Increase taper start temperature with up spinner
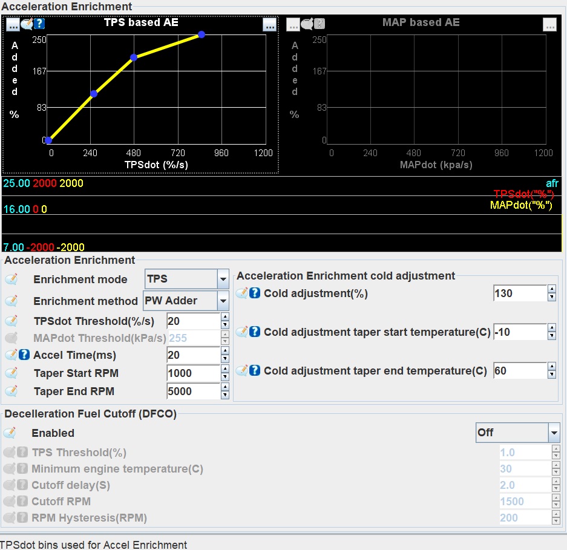Viewport: 567px width, 550px height. click(x=551, y=327)
